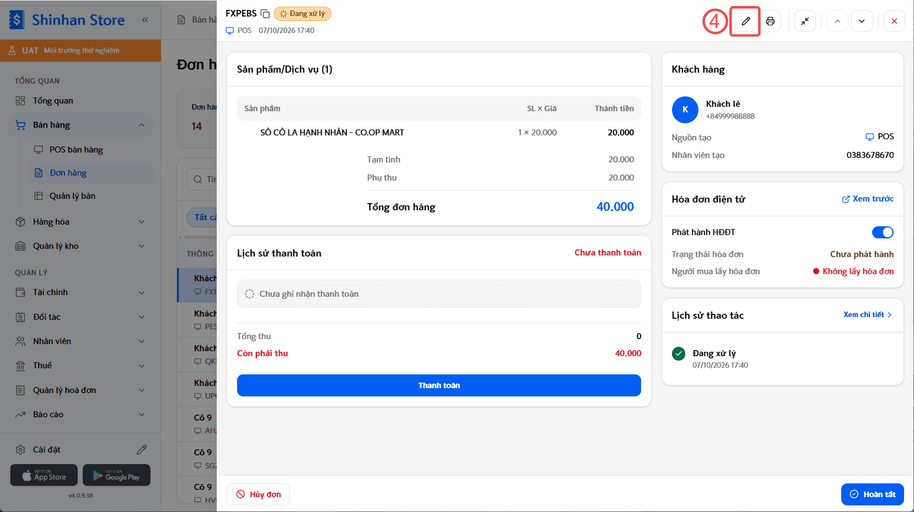The image size is (914, 512).
Task: Click Không lấy hóa đơn status
Action: coord(853,271)
